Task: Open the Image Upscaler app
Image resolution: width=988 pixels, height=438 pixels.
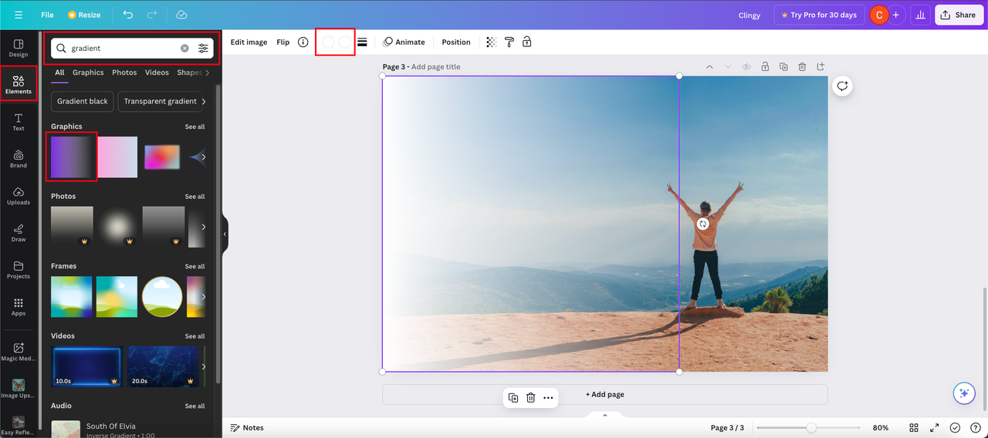Action: (x=19, y=388)
